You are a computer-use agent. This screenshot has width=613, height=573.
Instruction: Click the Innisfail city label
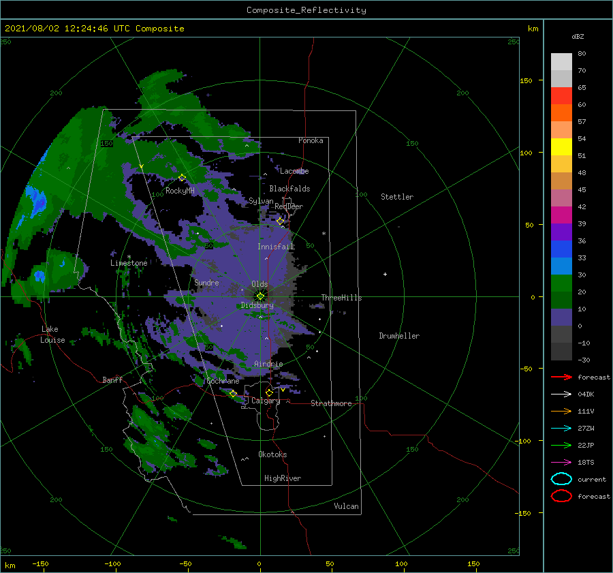point(276,247)
